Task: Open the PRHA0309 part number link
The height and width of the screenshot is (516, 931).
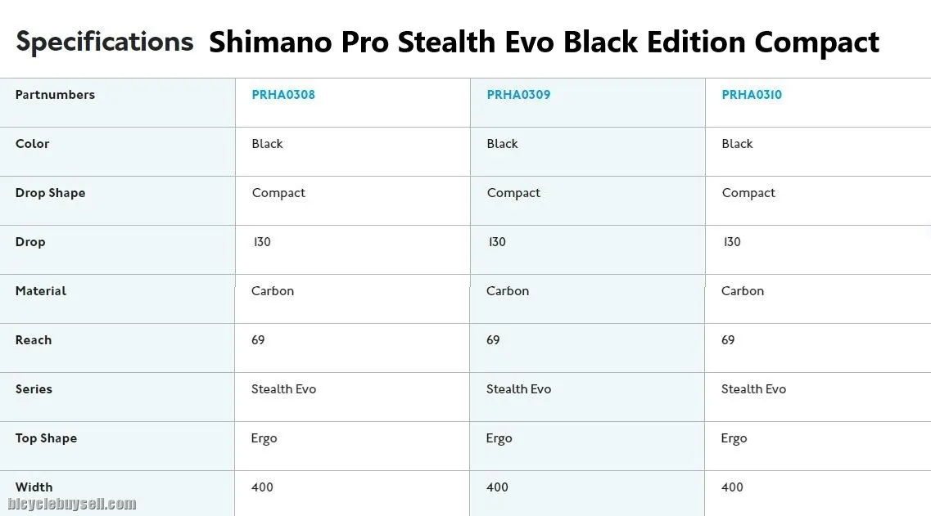Action: point(518,95)
